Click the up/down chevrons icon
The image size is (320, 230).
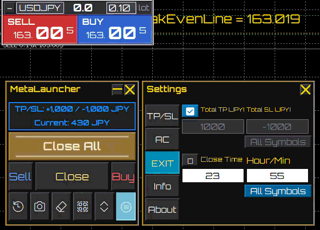[x=104, y=206]
